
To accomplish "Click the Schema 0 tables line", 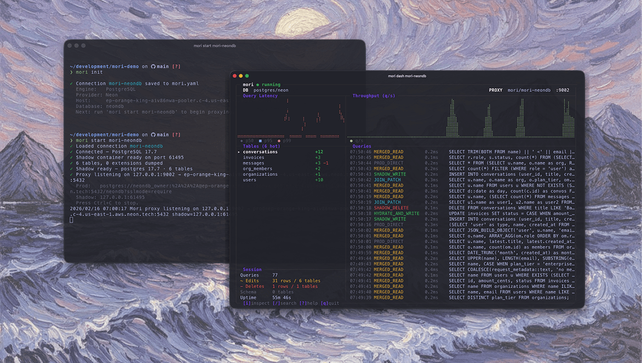I will coord(267,292).
